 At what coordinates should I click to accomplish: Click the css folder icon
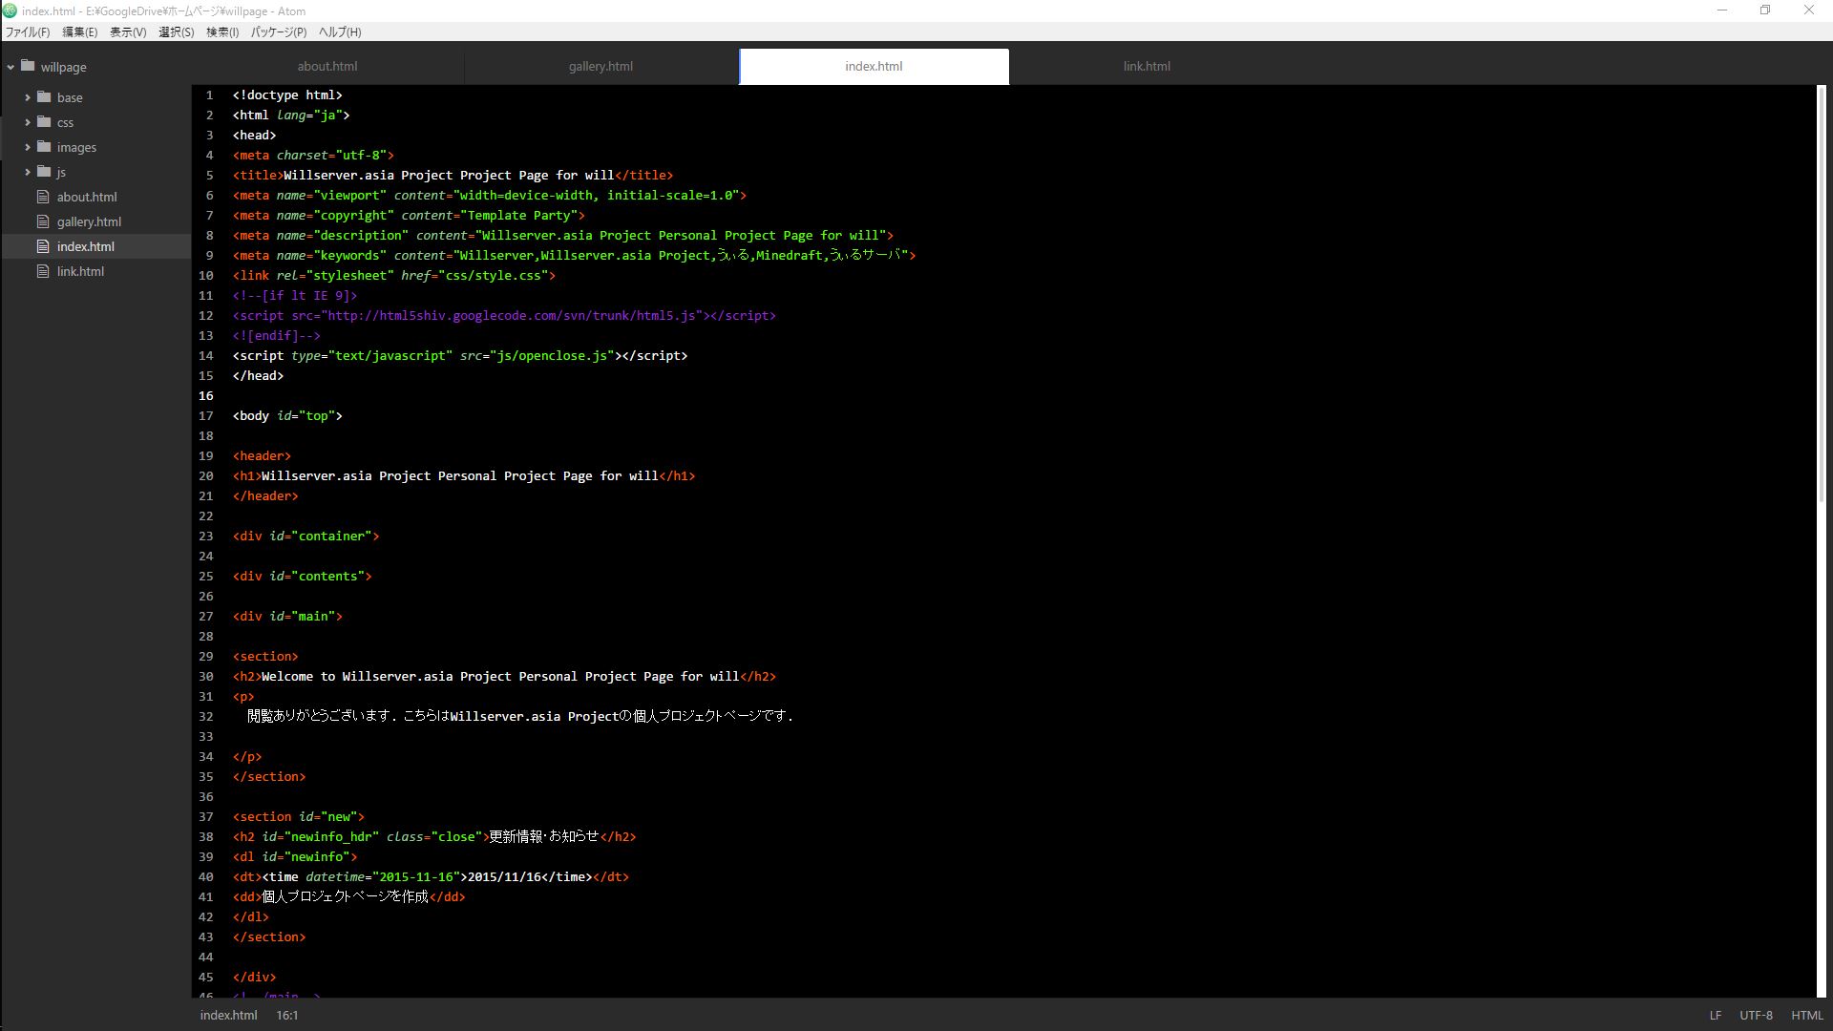(44, 121)
